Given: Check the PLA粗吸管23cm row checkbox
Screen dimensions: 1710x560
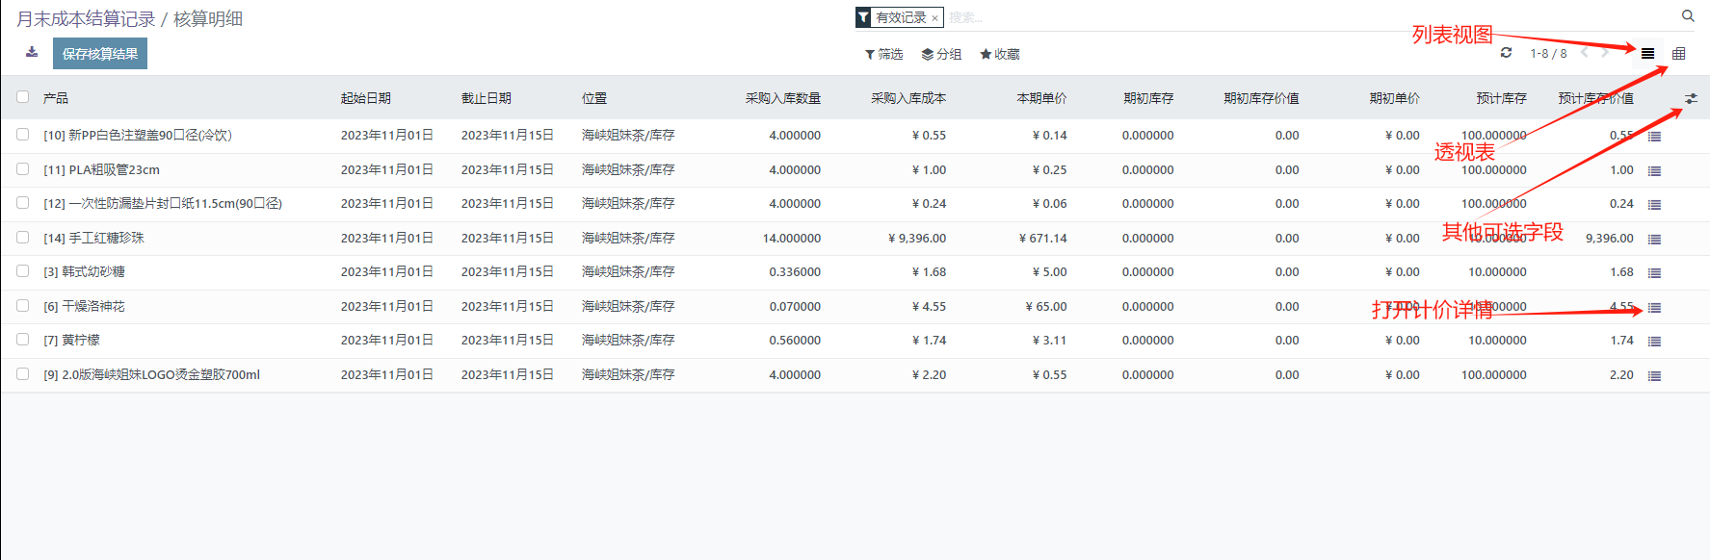Looking at the screenshot, I should tap(23, 169).
